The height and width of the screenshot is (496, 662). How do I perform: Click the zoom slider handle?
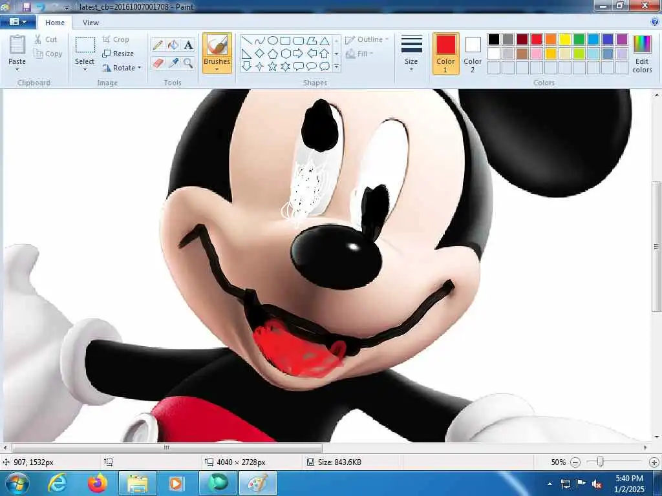point(600,462)
